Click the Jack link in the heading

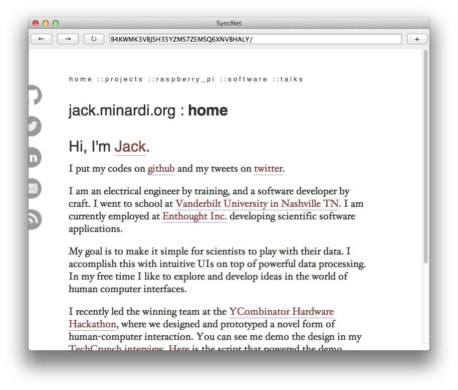[130, 147]
